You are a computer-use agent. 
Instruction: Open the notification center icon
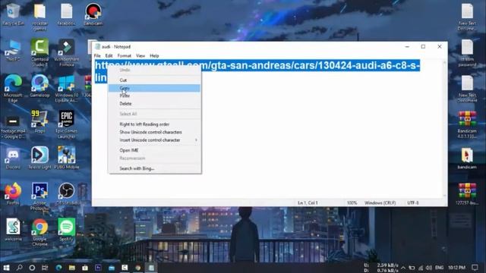click(475, 268)
